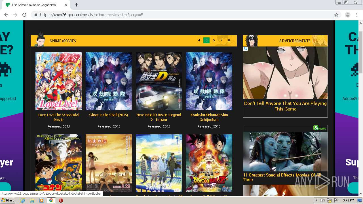This screenshot has height=204, width=363.
Task: Click the Steepto ad badge
Action: tap(320, 128)
